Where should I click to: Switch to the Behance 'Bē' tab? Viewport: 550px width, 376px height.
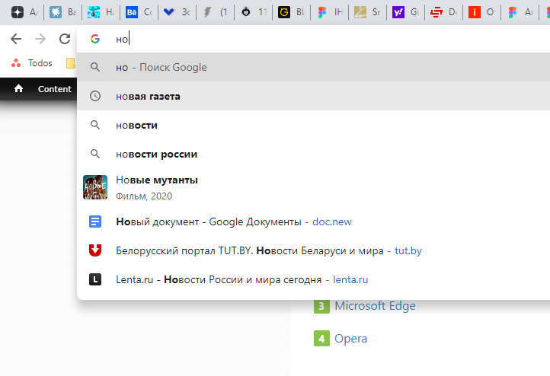click(139, 13)
